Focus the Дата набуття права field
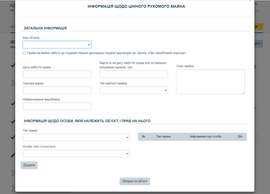The width and height of the screenshot is (270, 194). click(57, 74)
